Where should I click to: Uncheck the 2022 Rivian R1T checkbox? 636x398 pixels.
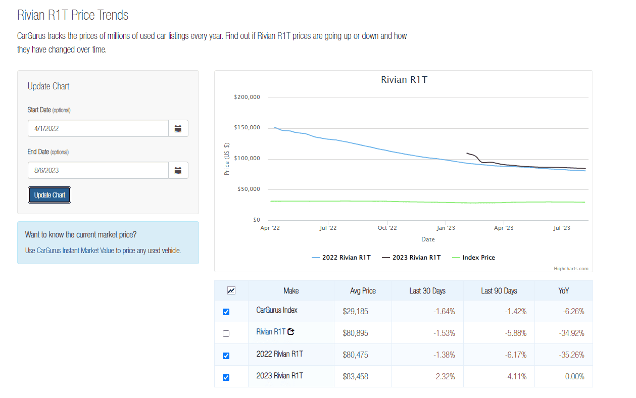click(226, 356)
